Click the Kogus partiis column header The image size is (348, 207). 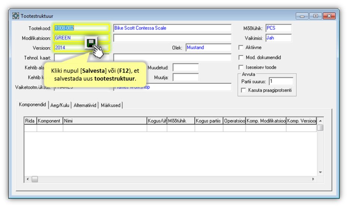point(209,121)
